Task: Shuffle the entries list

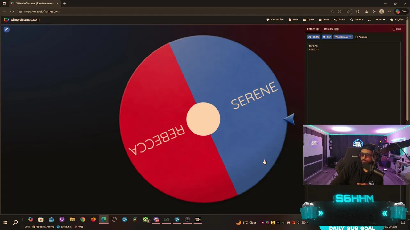Action: [314, 37]
